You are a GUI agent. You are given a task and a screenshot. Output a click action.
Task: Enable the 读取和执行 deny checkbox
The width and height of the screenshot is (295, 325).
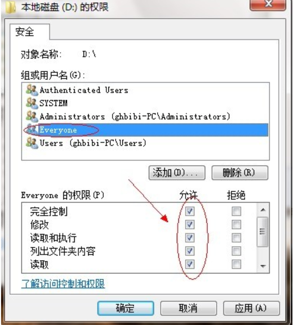[x=236, y=238]
